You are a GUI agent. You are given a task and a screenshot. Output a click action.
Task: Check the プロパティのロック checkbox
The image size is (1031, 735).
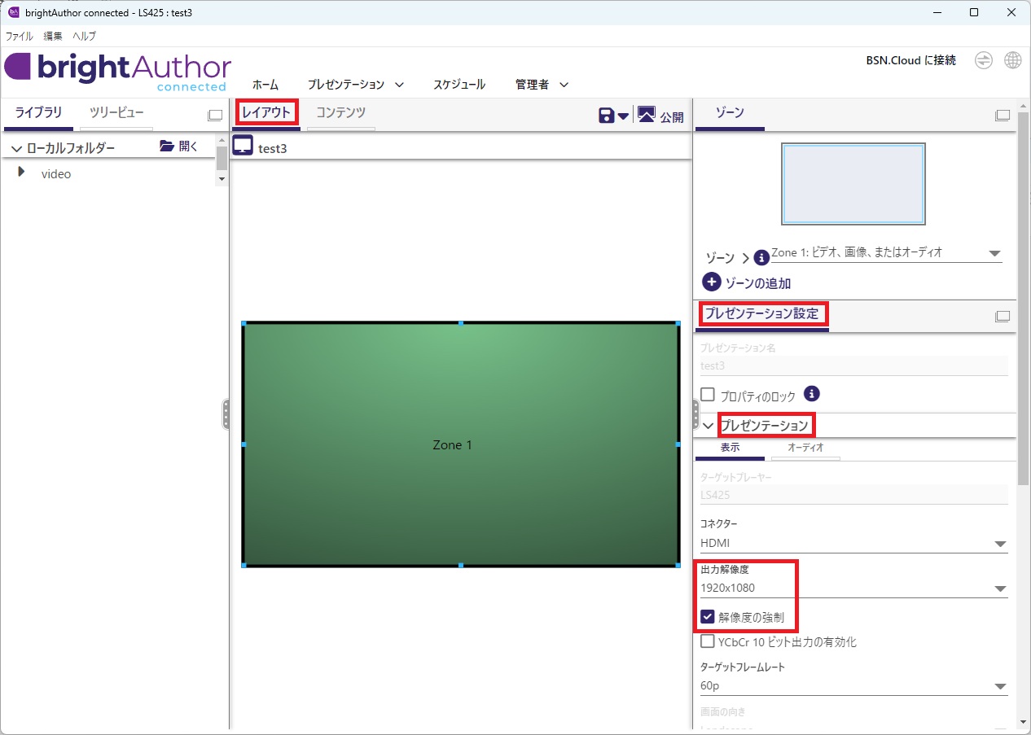[708, 395]
